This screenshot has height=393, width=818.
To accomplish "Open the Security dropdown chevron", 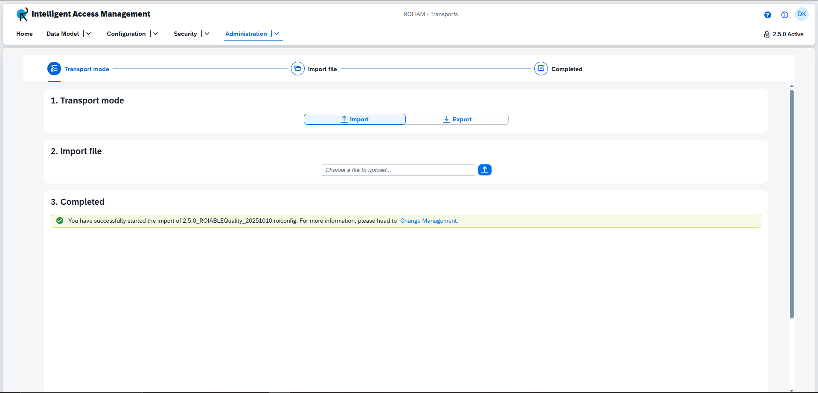I will (x=207, y=34).
